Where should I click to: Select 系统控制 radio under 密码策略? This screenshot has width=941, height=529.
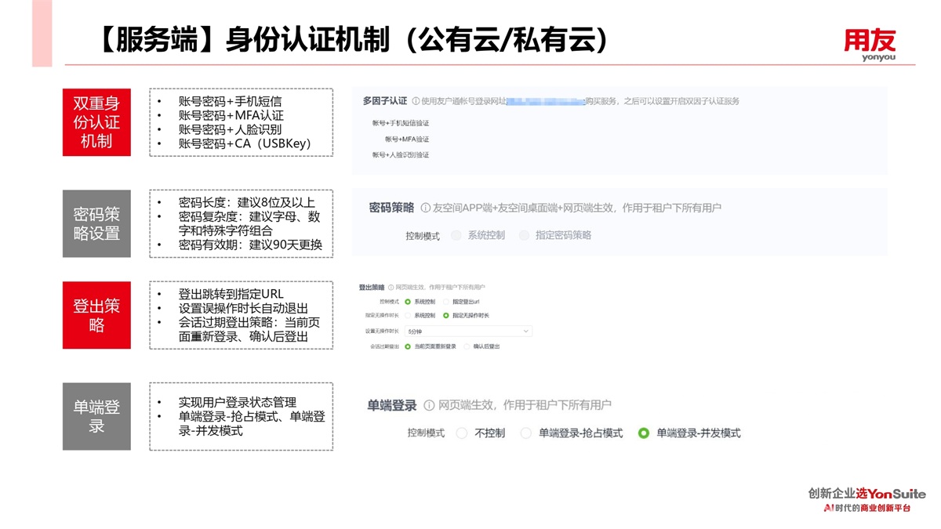[456, 235]
